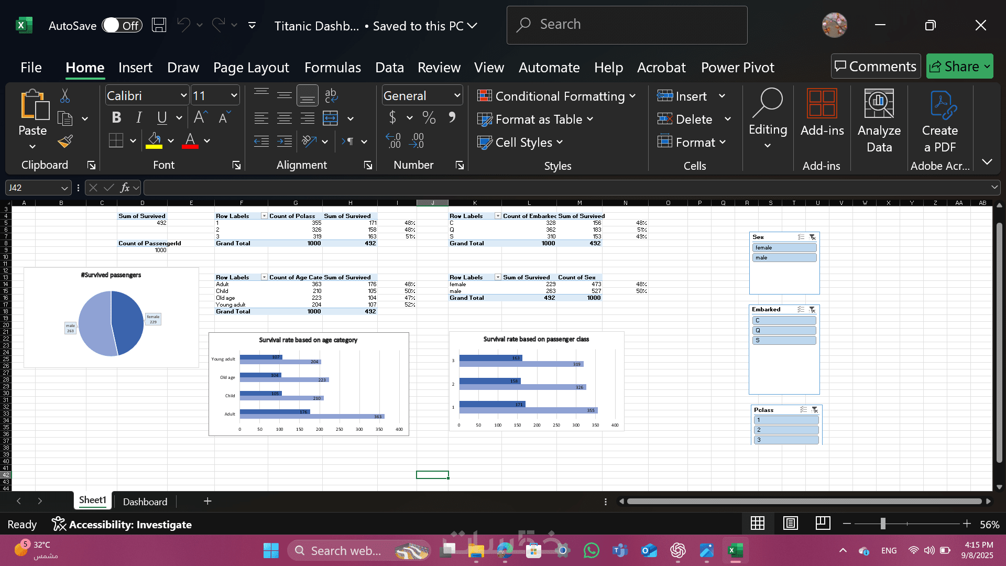The height and width of the screenshot is (566, 1006).
Task: Open the font name Calibri dropdown
Action: point(183,96)
